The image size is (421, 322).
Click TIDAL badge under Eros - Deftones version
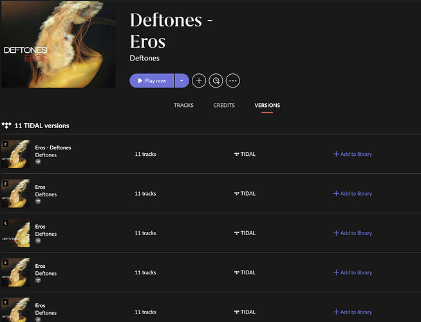click(38, 162)
